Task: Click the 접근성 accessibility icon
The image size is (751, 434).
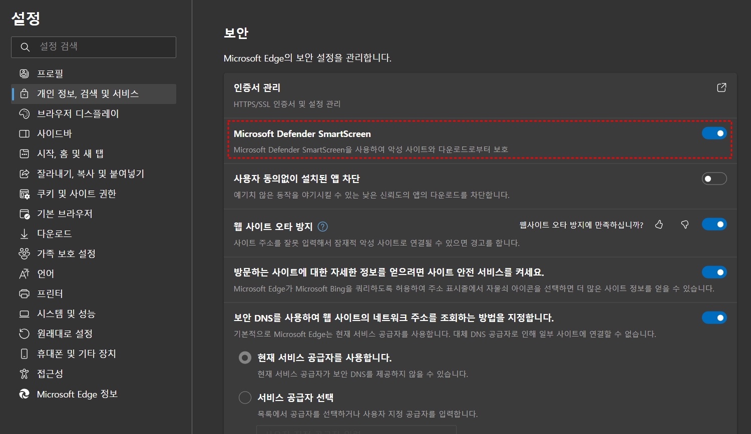Action: 24,373
